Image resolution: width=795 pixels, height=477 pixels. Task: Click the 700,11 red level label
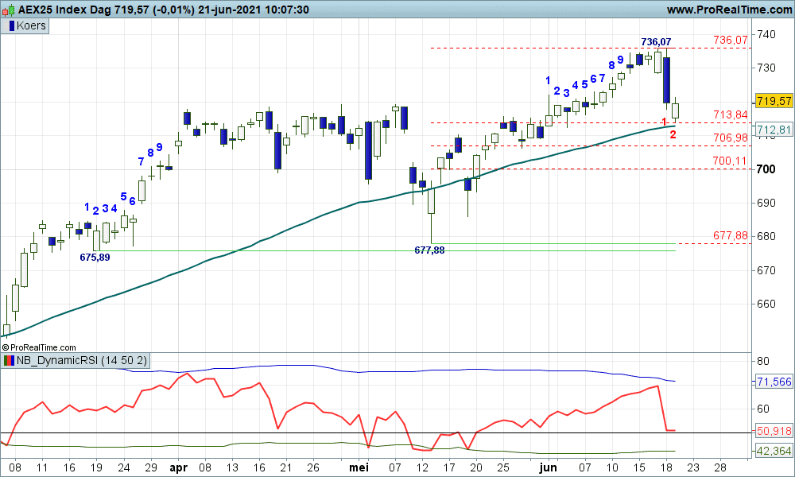point(730,161)
